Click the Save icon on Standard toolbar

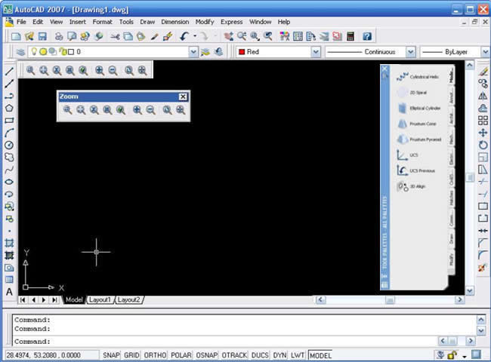[x=42, y=36]
